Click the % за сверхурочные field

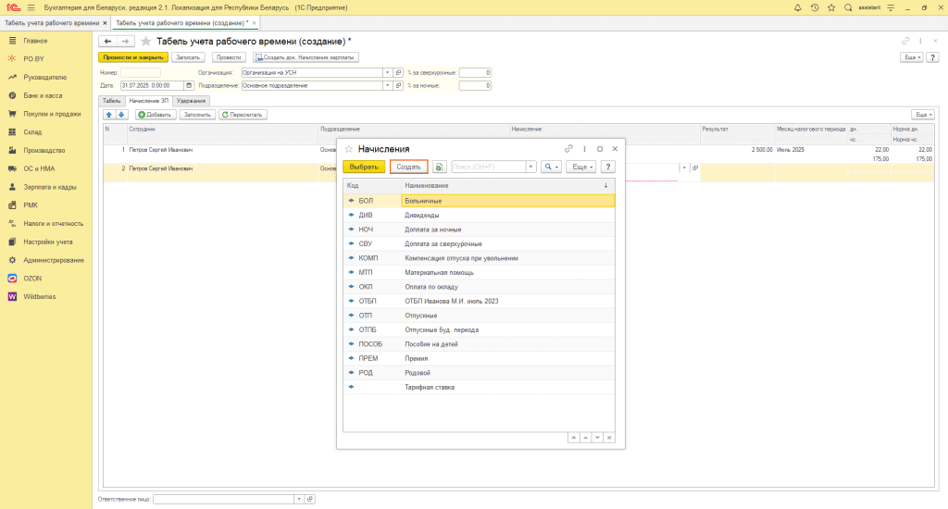pyautogui.click(x=475, y=72)
